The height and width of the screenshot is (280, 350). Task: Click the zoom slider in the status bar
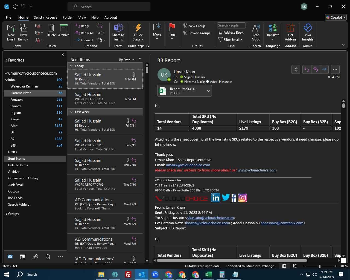[319, 266]
